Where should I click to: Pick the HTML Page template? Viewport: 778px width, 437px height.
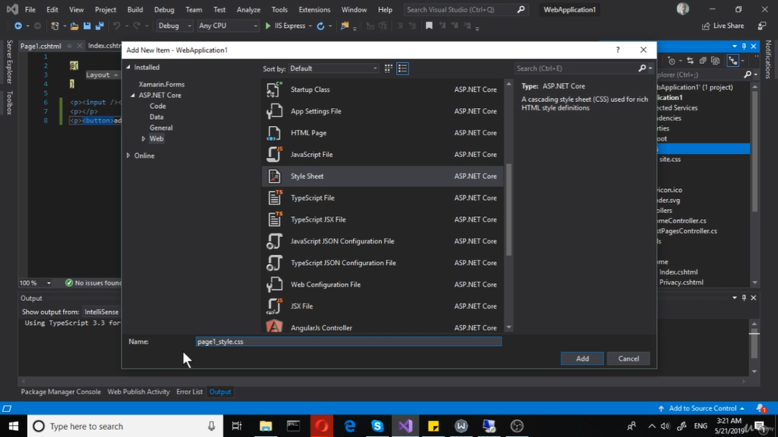click(382, 133)
